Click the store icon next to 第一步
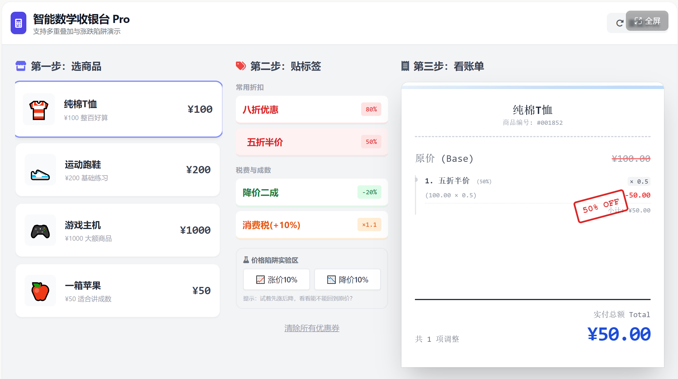The width and height of the screenshot is (678, 379). (21, 66)
